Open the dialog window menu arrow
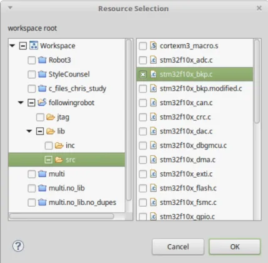268x263 pixels. pyautogui.click(x=10, y=8)
